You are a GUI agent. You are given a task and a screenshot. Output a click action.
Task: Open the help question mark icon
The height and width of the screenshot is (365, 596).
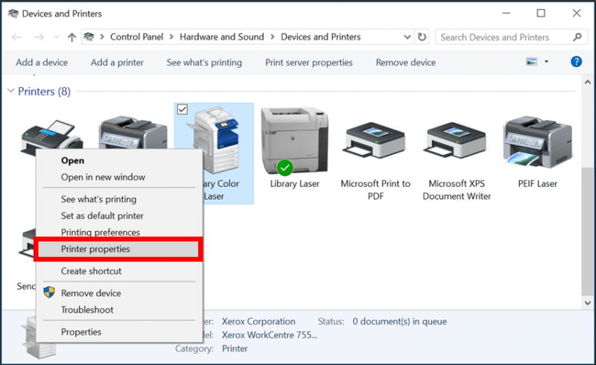pyautogui.click(x=576, y=62)
